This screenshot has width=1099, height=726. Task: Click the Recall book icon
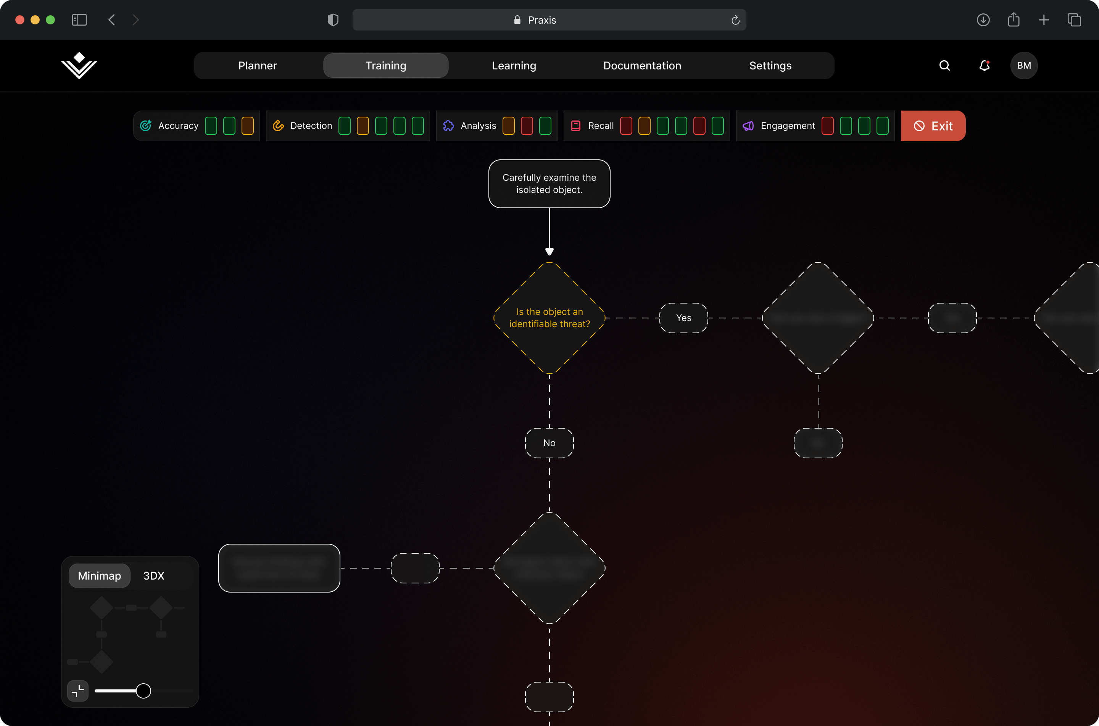[x=575, y=125]
